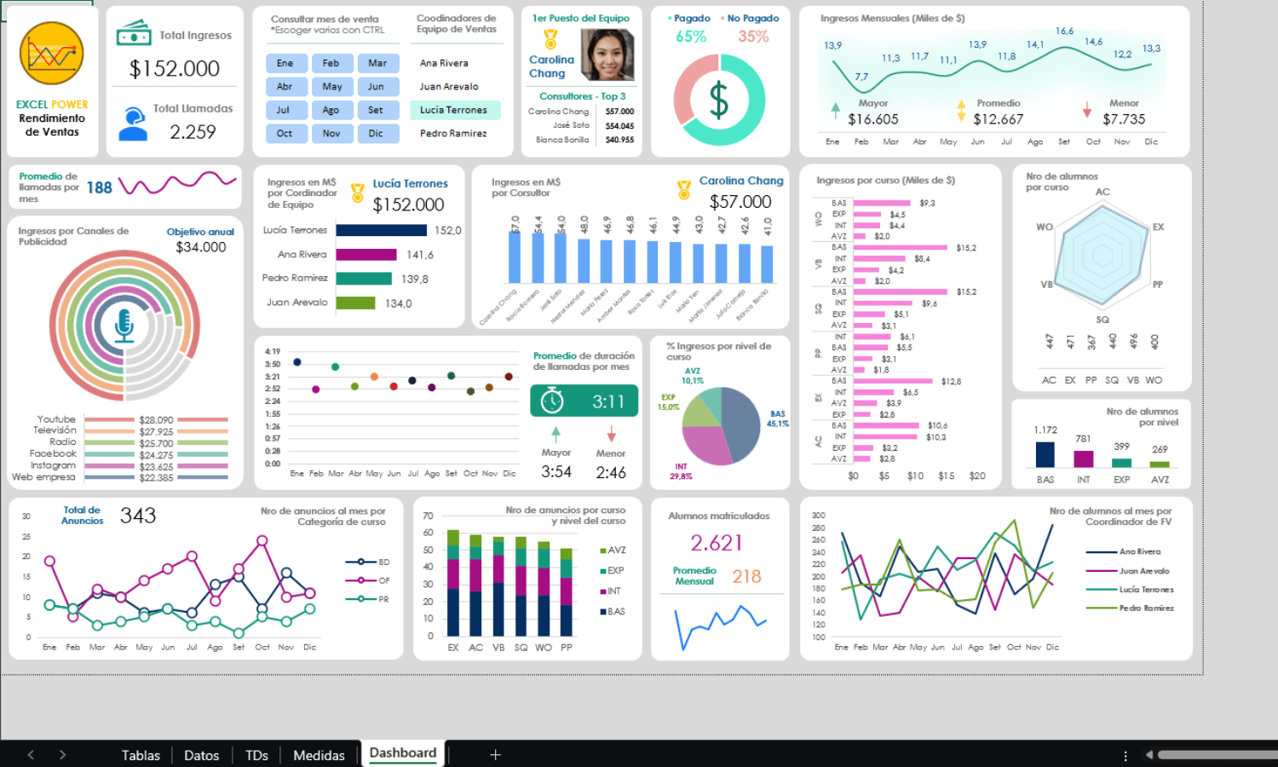Click the red down arrow next to Menor $7.735
This screenshot has height=767, width=1278.
click(1087, 110)
